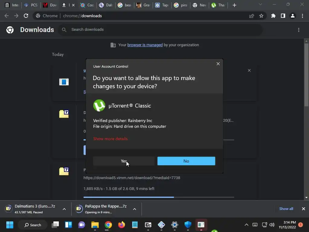Click the vimm.net download URL text
Screen dimensions: 309x232
[x=132, y=178]
